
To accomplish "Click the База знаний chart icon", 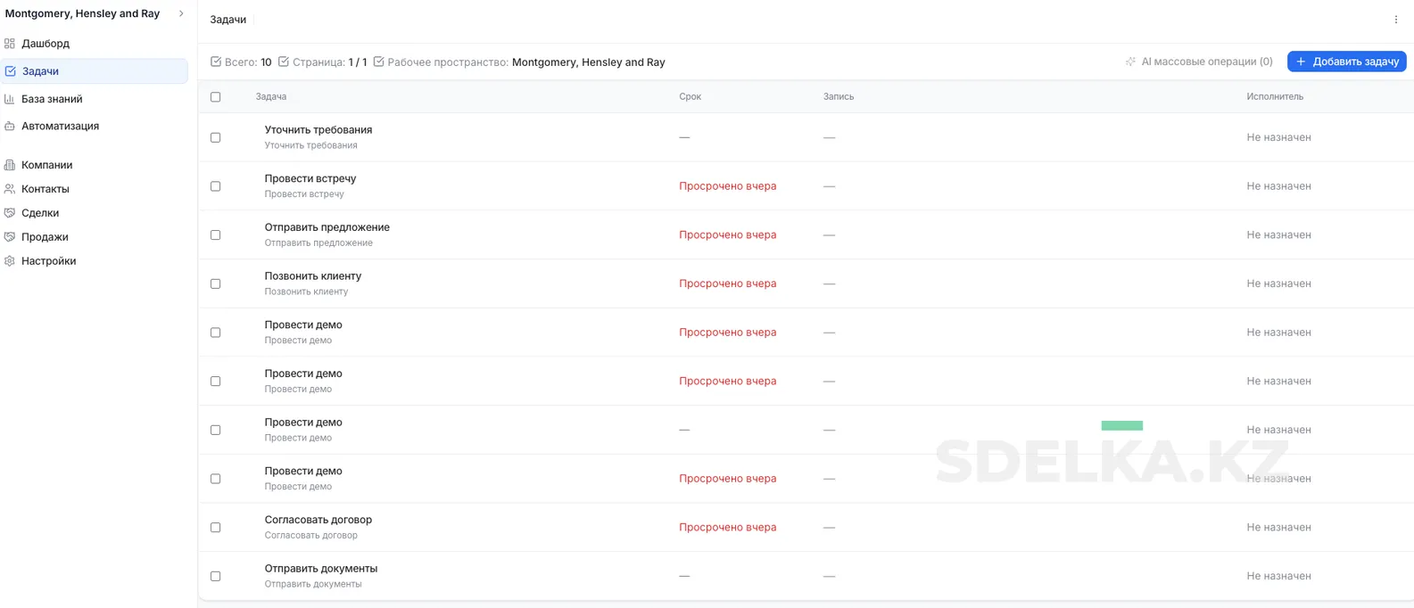I will point(10,99).
